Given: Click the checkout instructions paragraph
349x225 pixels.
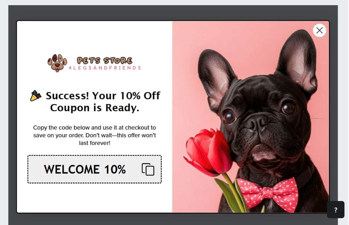Looking at the screenshot, I should (x=95, y=135).
